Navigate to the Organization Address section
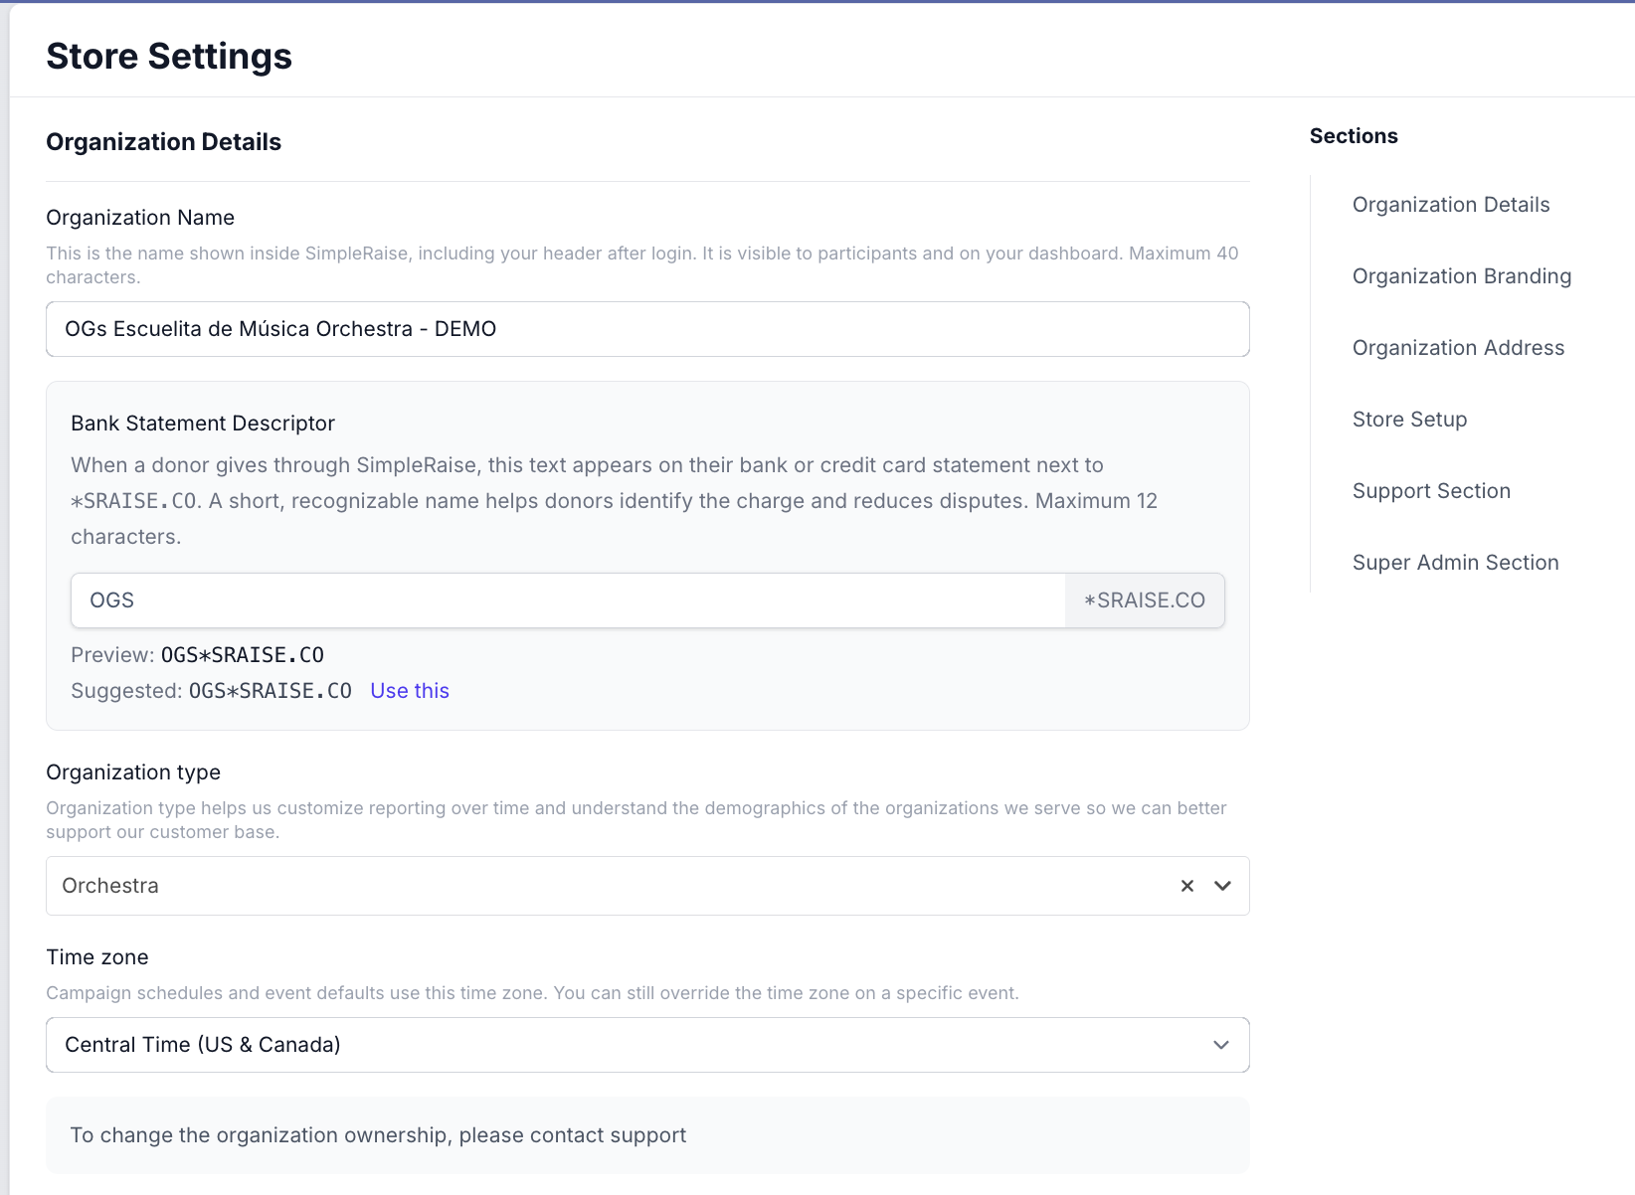The width and height of the screenshot is (1635, 1195). (x=1458, y=348)
